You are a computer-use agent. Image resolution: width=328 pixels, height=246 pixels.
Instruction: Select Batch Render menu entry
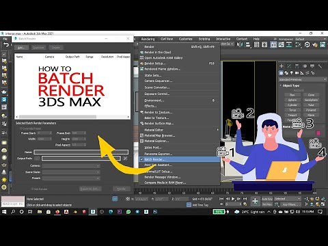[180, 159]
